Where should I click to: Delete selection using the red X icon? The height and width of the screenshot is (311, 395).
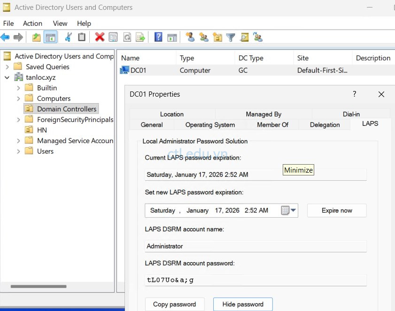point(100,37)
